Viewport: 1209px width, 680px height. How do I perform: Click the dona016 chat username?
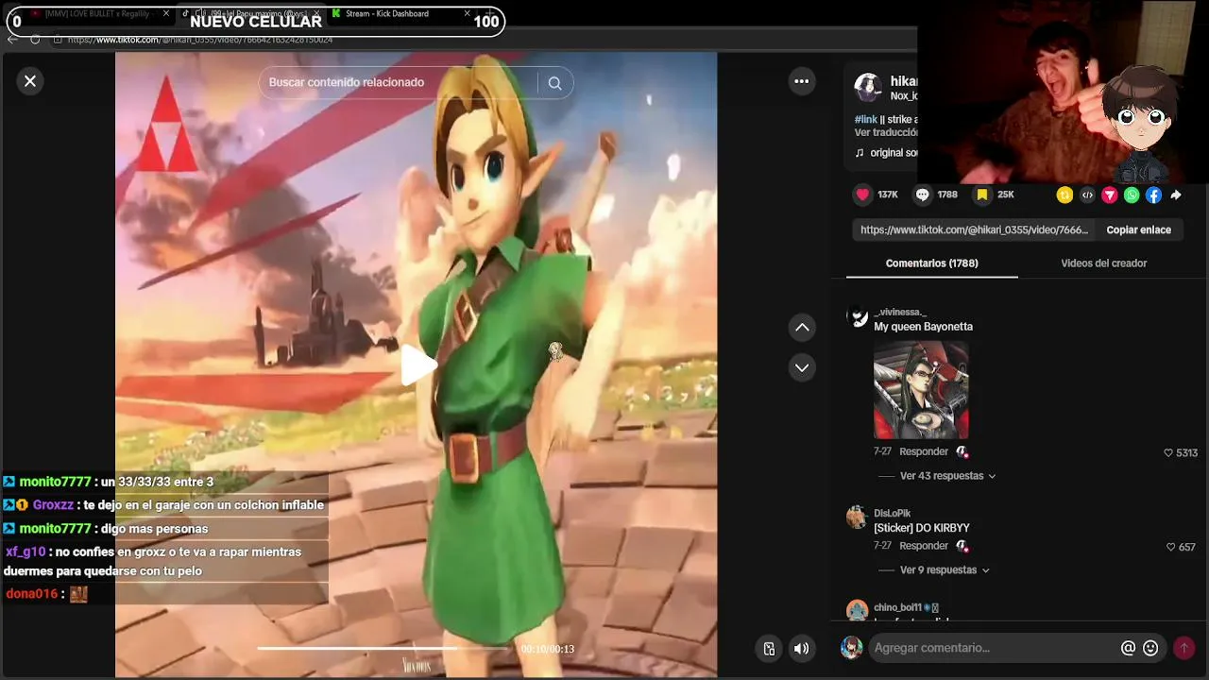pos(32,594)
